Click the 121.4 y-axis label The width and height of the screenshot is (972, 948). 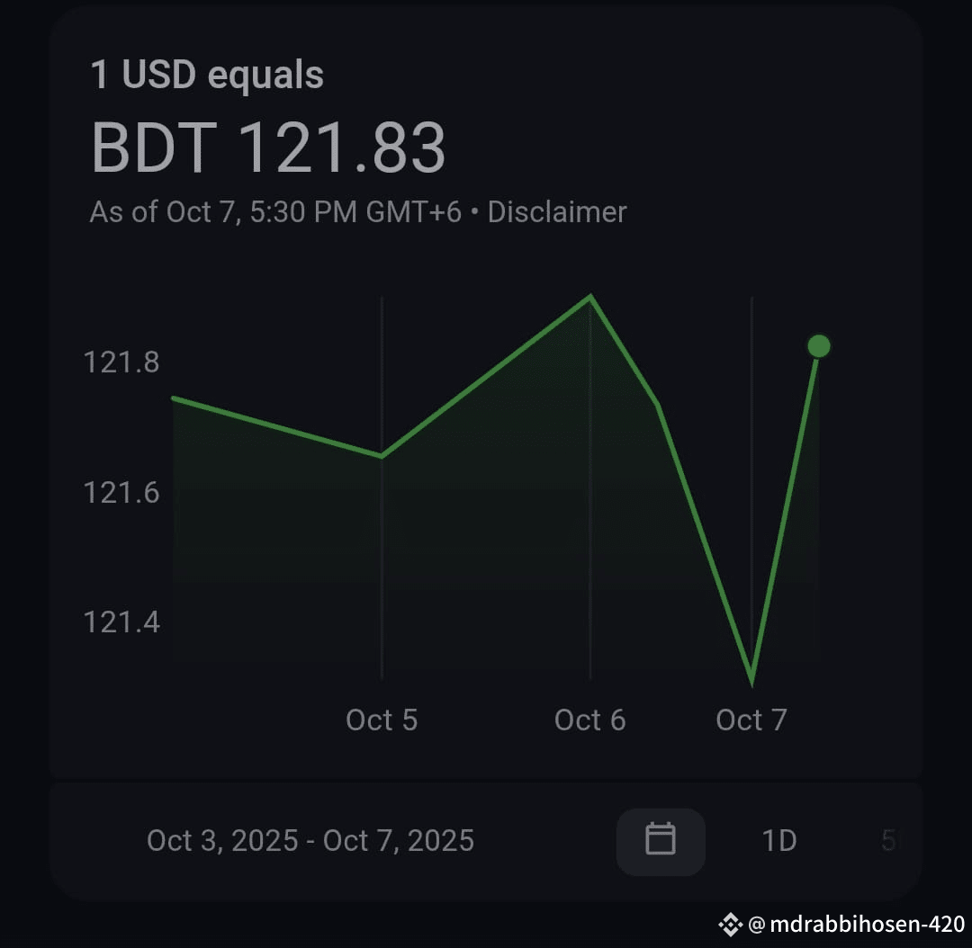pyautogui.click(x=121, y=622)
